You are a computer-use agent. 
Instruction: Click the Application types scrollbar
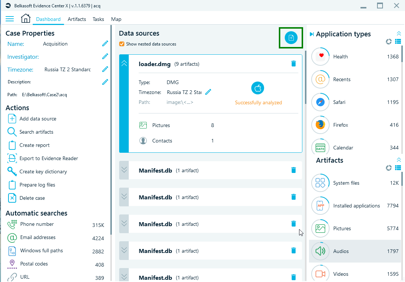402,54
